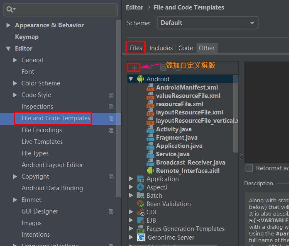Open Intentions settings
Image resolution: width=289 pixels, height=246 pixels.
click(36, 235)
